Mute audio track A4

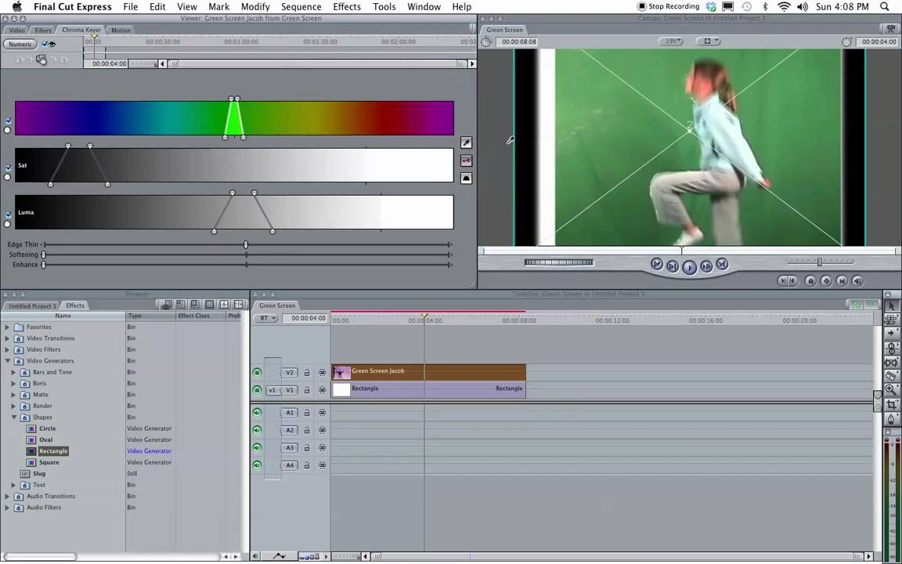(x=257, y=465)
